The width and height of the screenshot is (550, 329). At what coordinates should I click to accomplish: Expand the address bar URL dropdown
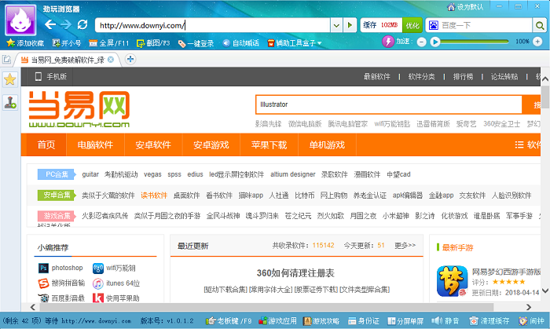coord(336,25)
